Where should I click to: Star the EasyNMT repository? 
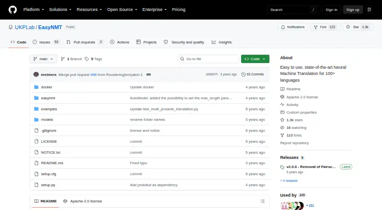pyautogui.click(x=358, y=27)
